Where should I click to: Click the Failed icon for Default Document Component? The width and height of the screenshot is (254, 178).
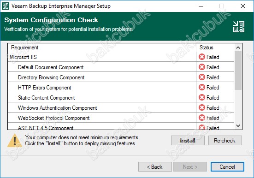tap(202, 67)
